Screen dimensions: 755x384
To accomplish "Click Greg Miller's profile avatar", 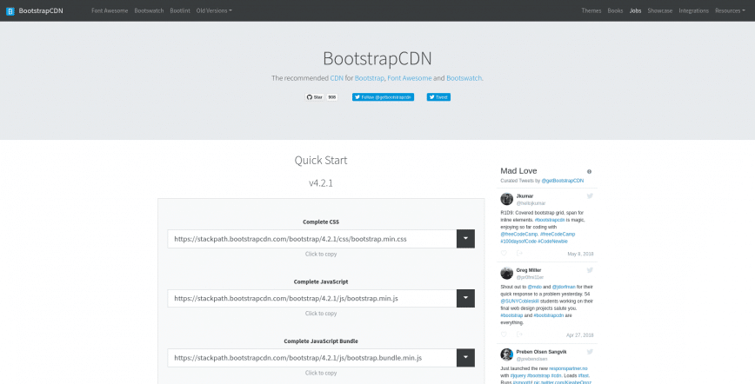I will pyautogui.click(x=506, y=274).
